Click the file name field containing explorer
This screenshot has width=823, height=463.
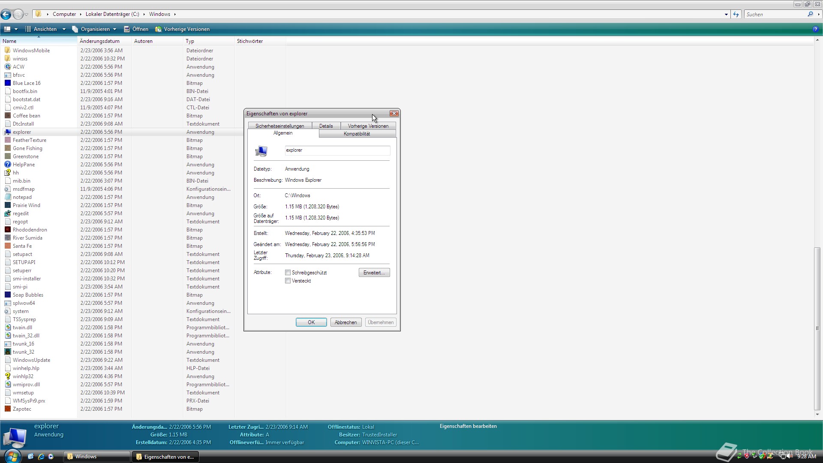pyautogui.click(x=337, y=150)
